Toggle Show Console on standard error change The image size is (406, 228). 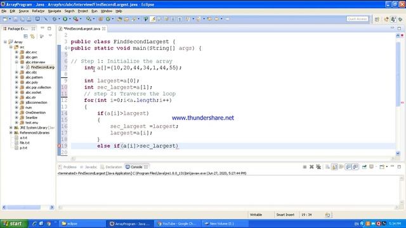(x=355, y=167)
